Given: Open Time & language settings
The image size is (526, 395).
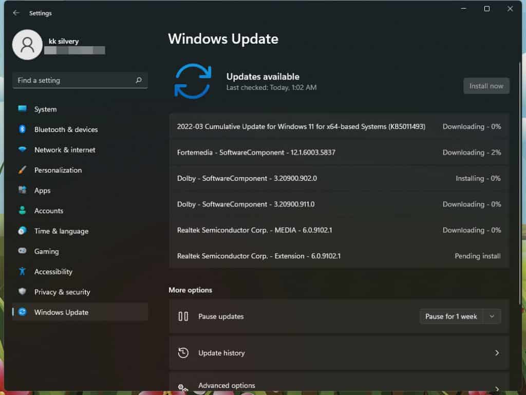Looking at the screenshot, I should tap(80, 231).
